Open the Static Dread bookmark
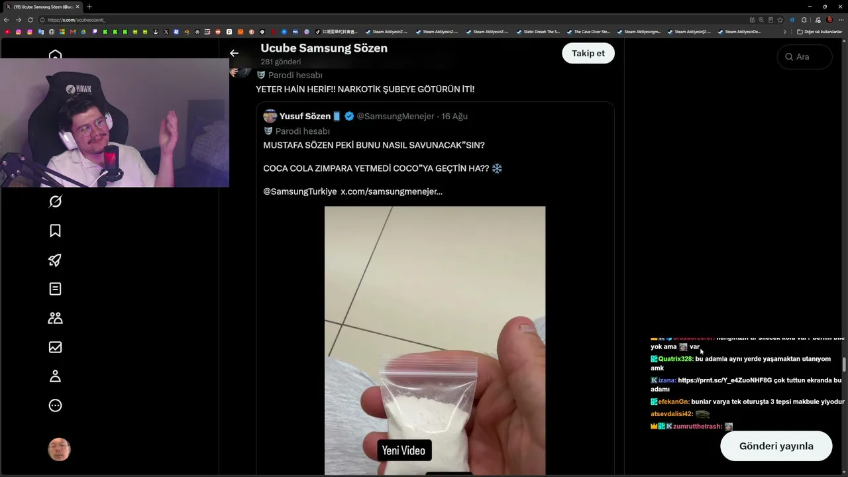This screenshot has width=848, height=477. click(537, 32)
